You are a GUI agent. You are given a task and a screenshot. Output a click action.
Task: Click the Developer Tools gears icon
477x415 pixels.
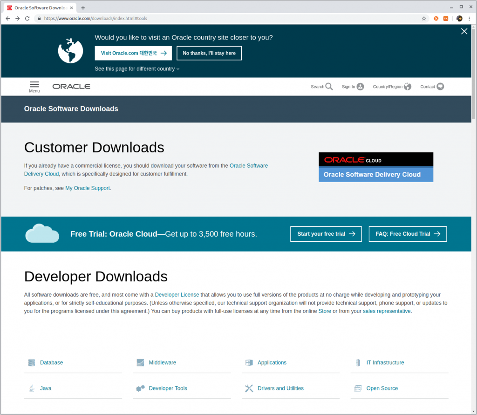(140, 388)
